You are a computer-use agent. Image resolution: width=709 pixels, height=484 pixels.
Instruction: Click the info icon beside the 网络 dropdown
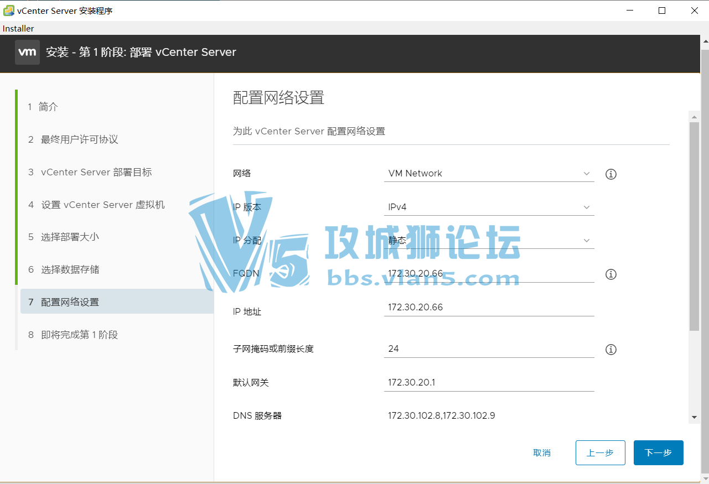610,174
